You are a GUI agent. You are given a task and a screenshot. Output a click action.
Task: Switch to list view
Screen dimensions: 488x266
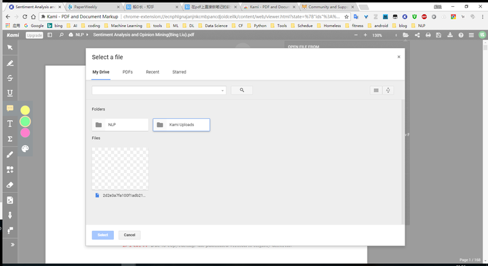pos(376,90)
